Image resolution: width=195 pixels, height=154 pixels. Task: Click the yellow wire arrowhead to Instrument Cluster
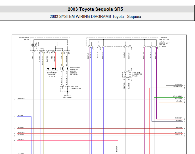click(x=53, y=69)
